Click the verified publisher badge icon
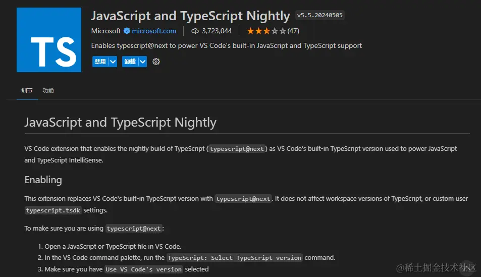 pos(127,31)
